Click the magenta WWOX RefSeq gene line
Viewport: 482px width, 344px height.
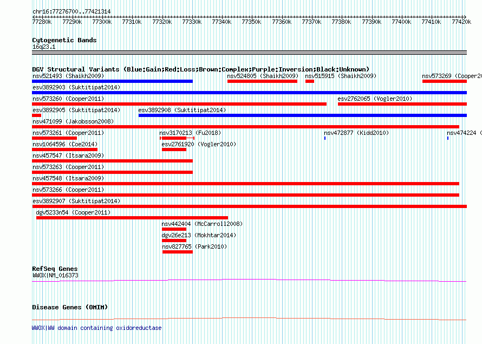[249, 281]
